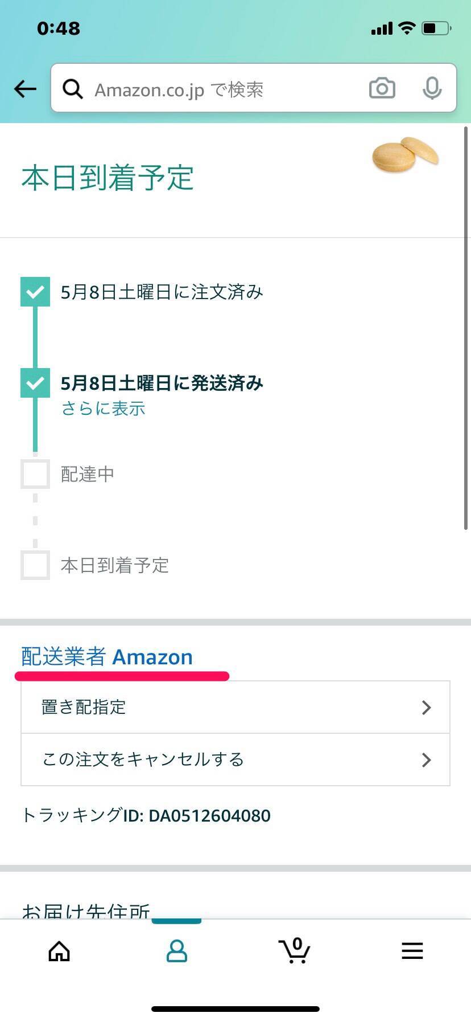Tap the microphone voice search icon
The width and height of the screenshot is (471, 1021).
(432, 88)
